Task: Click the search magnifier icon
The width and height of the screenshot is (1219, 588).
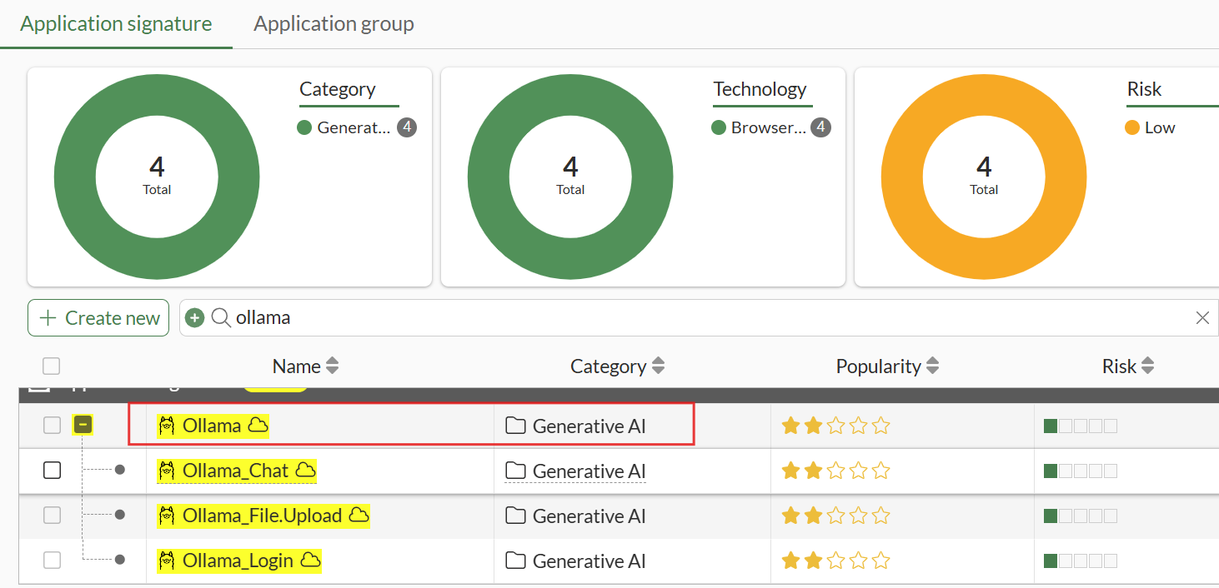Action: click(221, 318)
